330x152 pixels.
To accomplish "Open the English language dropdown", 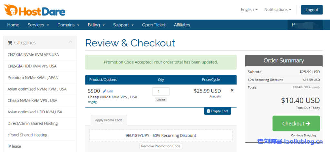I will pos(249,10).
